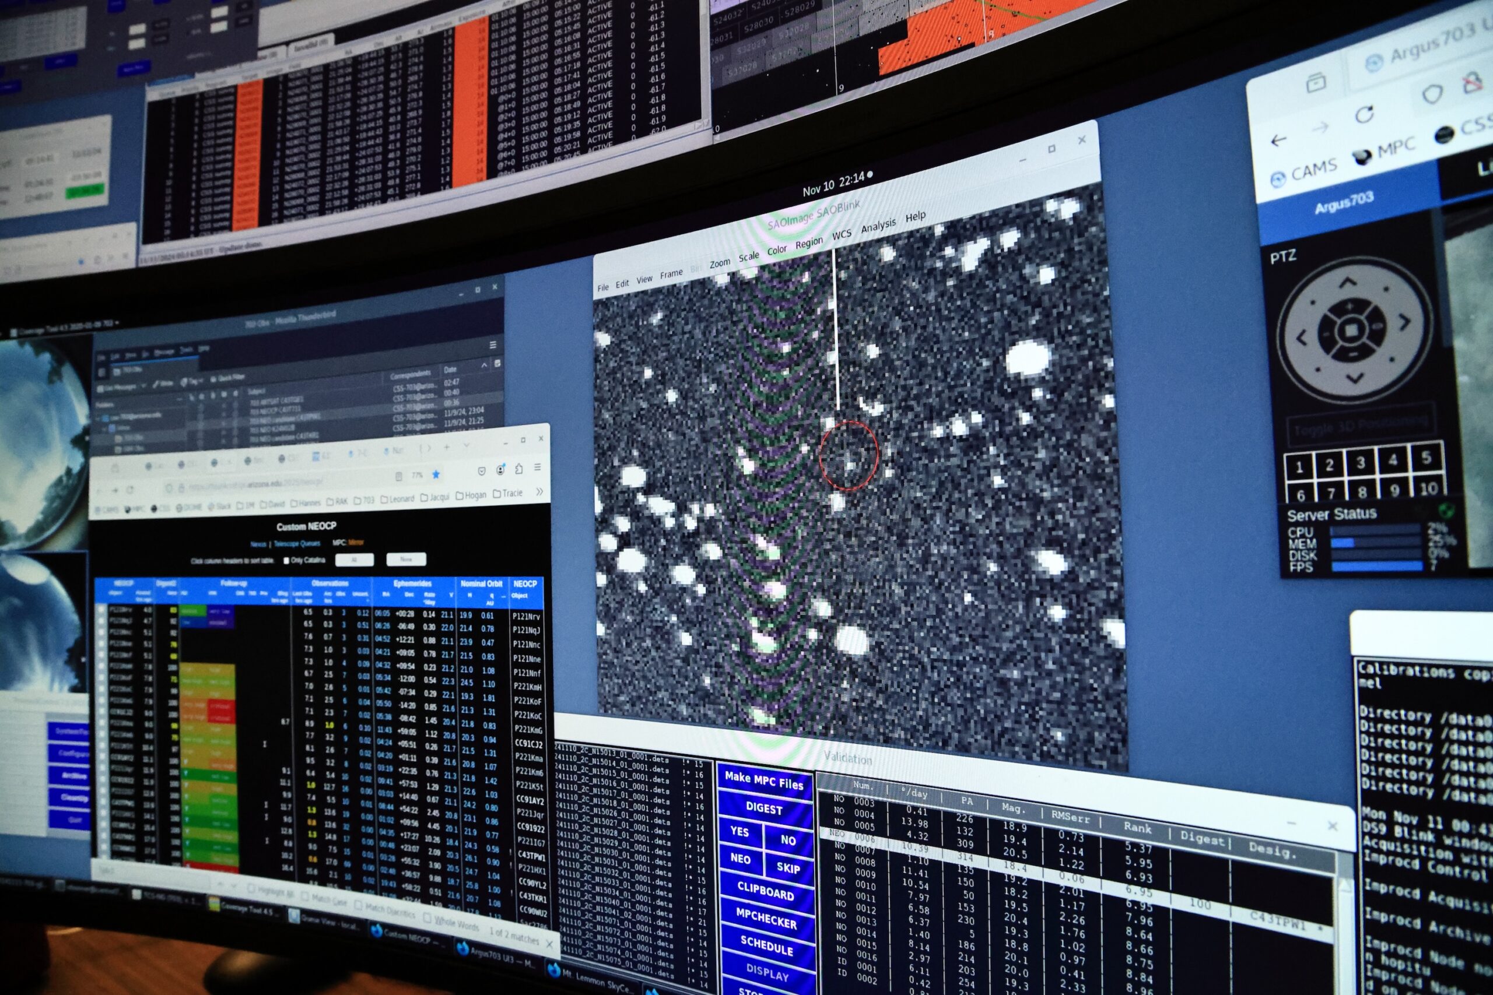Reload the Argus703 browser page
The height and width of the screenshot is (995, 1493).
tap(1364, 115)
